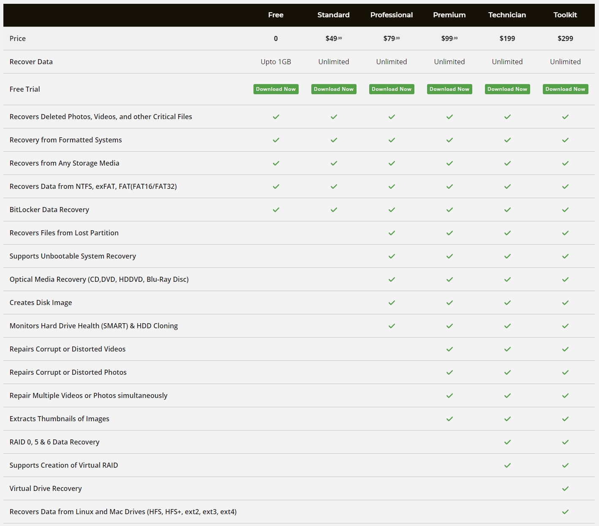Click the Free Trial row label
599x526 pixels.
tap(25, 89)
